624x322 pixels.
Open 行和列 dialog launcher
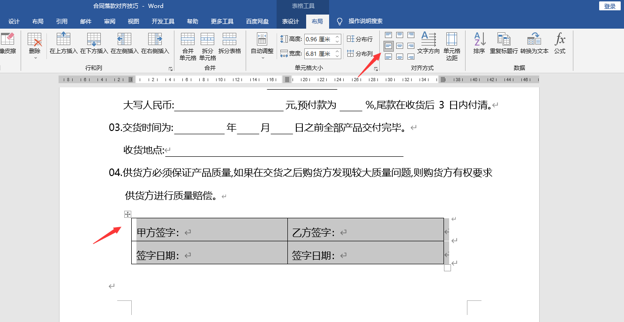point(170,69)
